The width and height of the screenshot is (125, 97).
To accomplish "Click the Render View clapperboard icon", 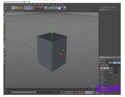I will [x=37, y=8].
